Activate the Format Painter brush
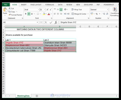This screenshot has height=100, width=121. (x=9, y=15)
